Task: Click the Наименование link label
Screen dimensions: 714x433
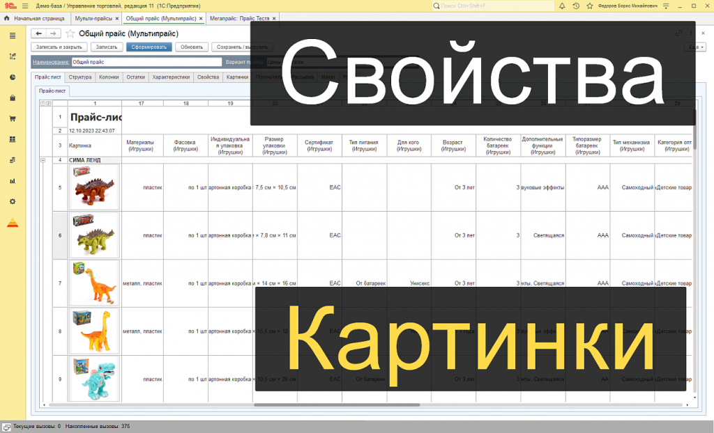Action: pos(51,62)
